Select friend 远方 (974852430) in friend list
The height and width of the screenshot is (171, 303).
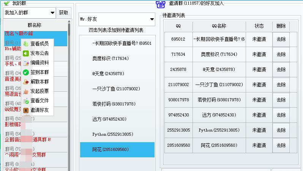tap(117, 119)
